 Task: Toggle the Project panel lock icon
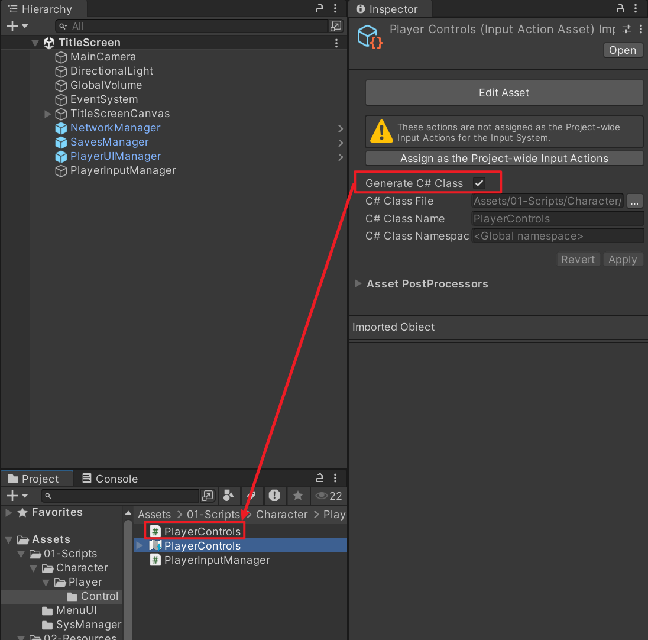(x=319, y=479)
